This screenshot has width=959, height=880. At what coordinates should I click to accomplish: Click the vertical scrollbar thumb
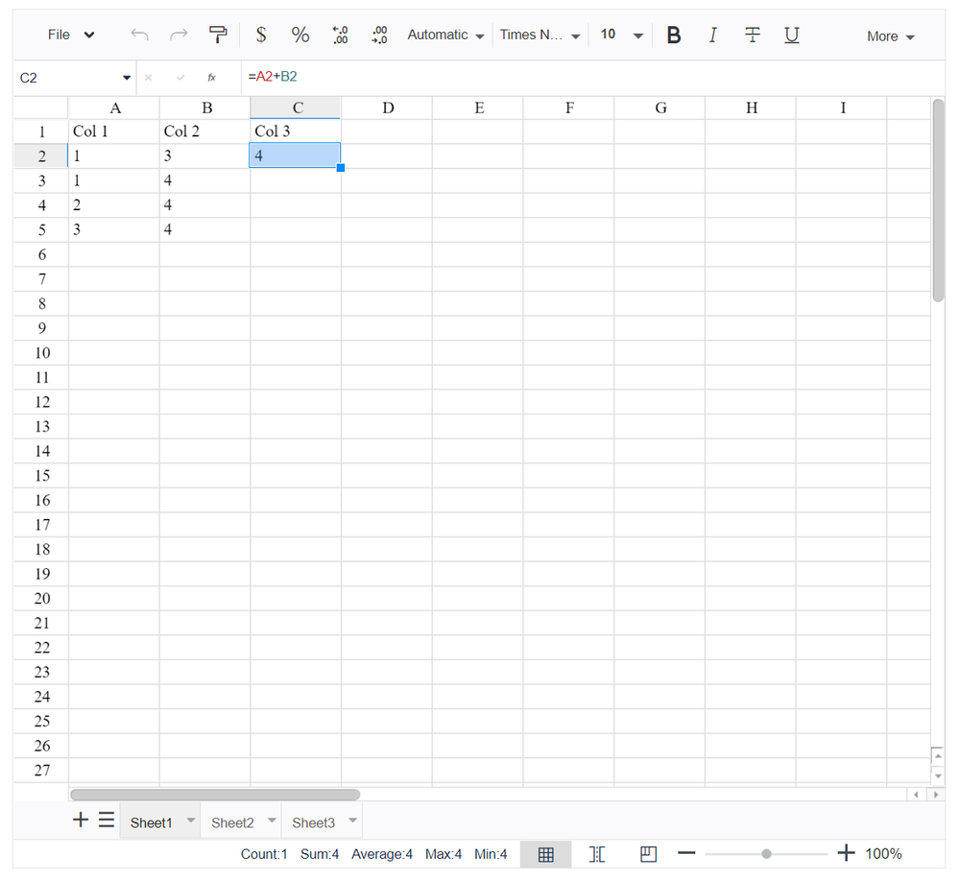click(938, 201)
